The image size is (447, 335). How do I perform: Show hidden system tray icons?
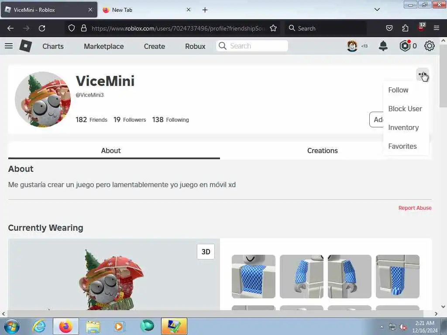click(382, 327)
